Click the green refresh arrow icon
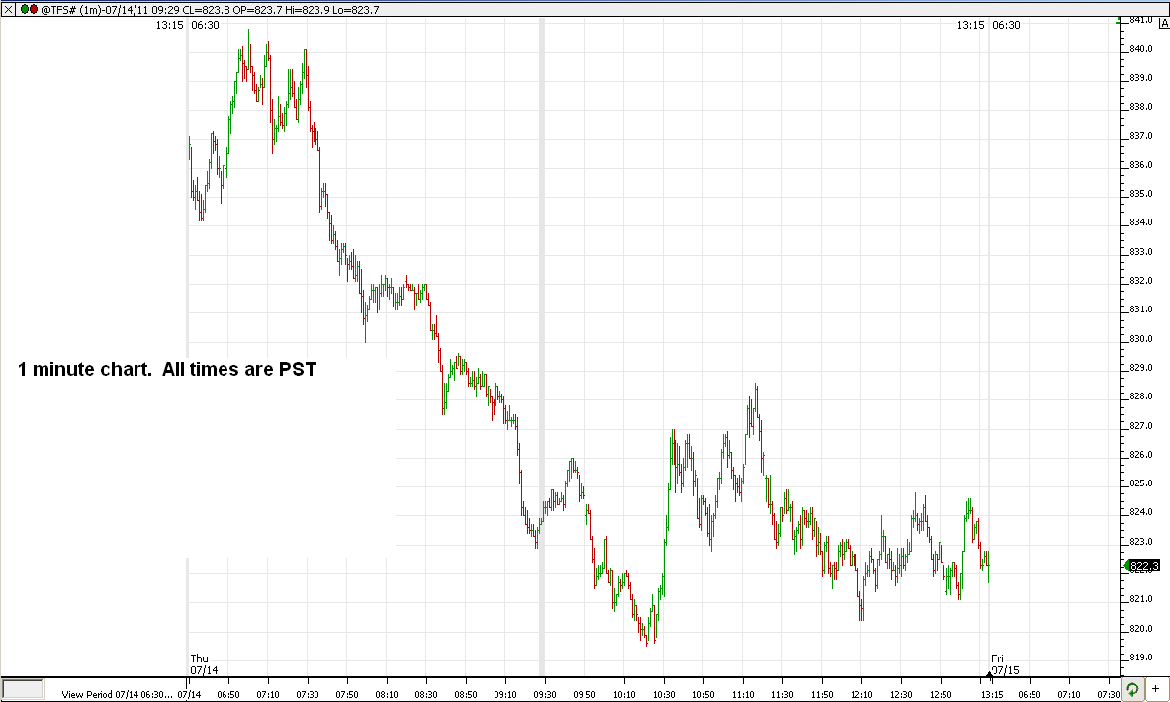Image resolution: width=1170 pixels, height=702 pixels. click(1132, 688)
